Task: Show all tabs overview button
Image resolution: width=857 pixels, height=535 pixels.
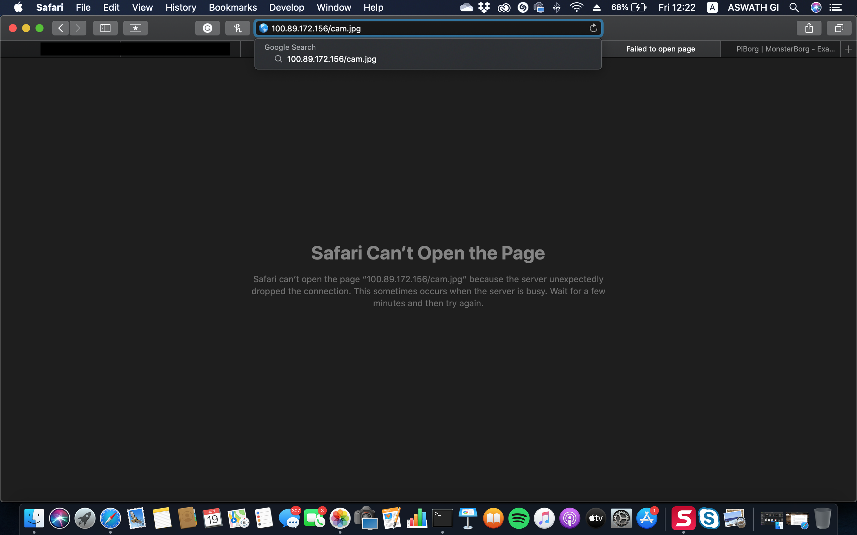Action: (839, 28)
